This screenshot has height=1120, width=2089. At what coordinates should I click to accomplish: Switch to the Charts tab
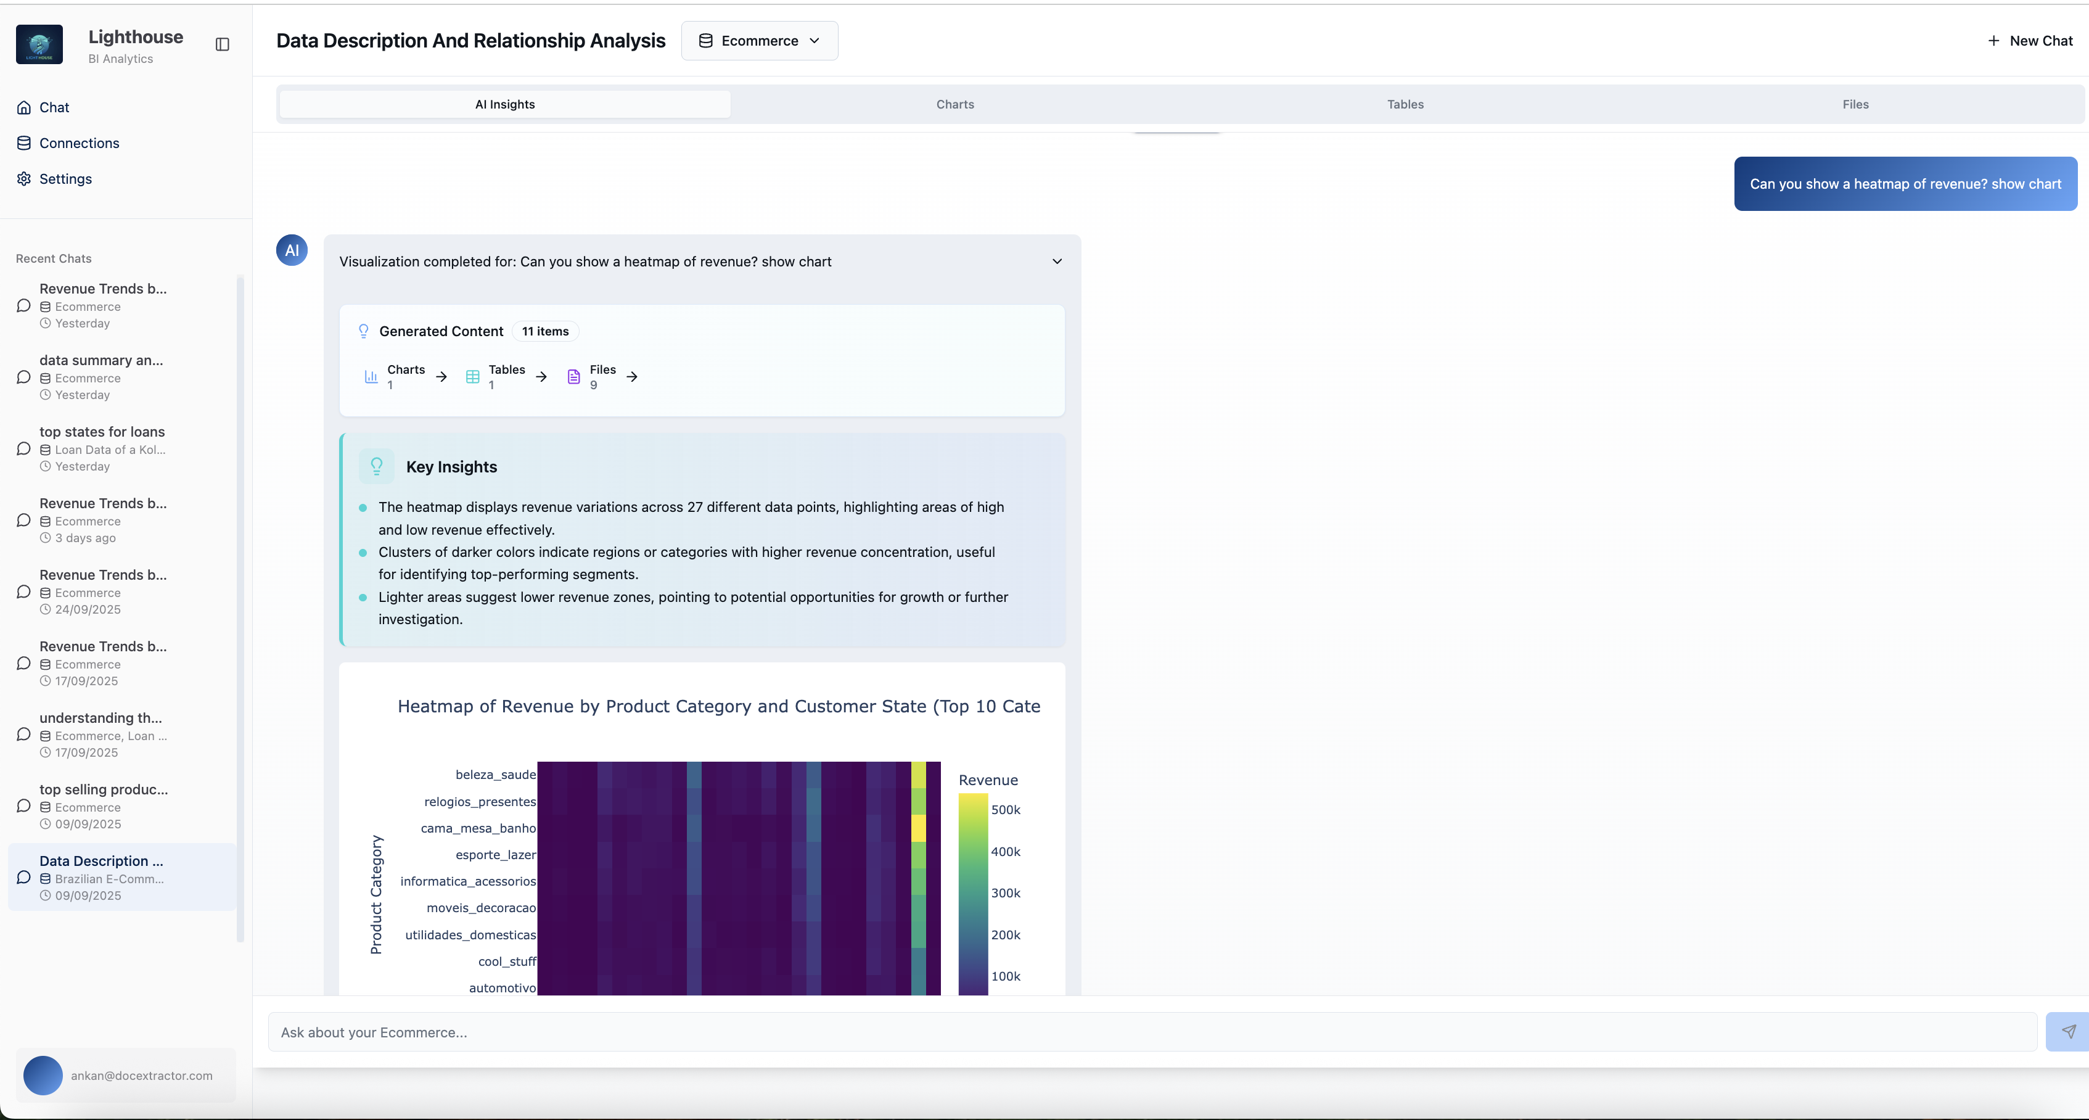(954, 104)
